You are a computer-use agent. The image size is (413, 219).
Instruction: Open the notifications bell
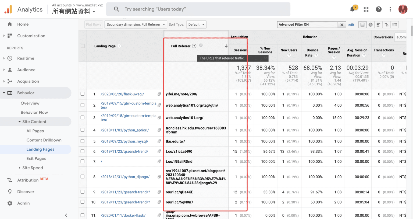pyautogui.click(x=353, y=9)
